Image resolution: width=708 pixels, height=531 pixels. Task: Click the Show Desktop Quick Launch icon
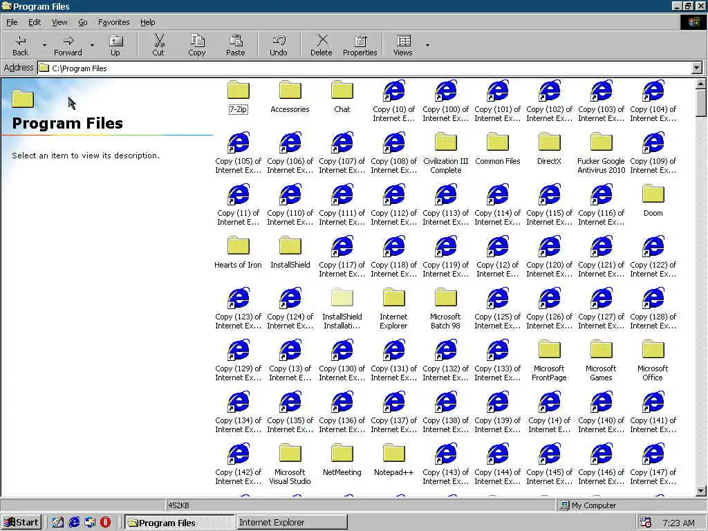58,523
